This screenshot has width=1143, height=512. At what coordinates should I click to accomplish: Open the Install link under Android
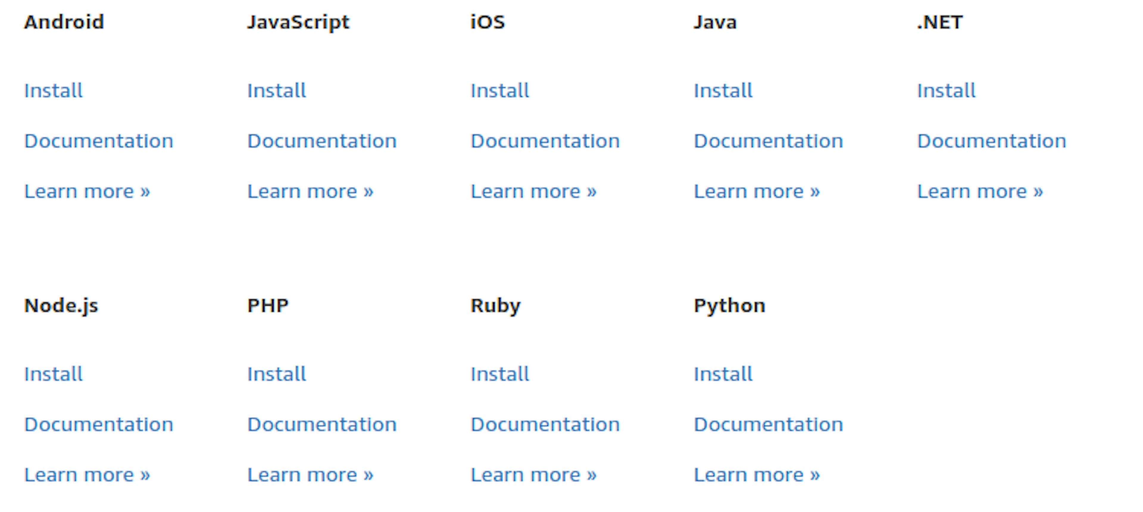(x=53, y=90)
